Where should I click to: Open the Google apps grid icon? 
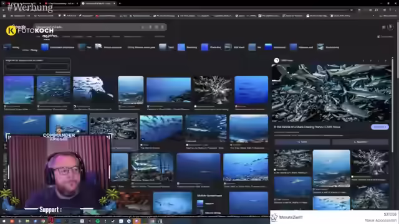click(384, 27)
